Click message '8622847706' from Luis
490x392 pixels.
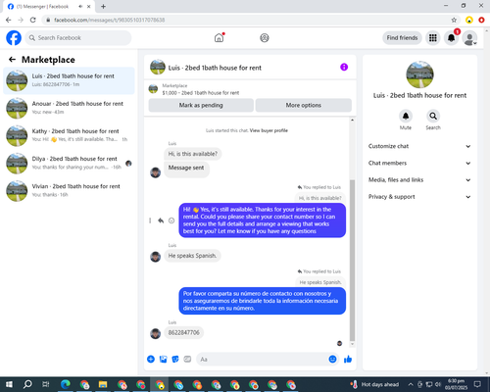[x=183, y=332]
